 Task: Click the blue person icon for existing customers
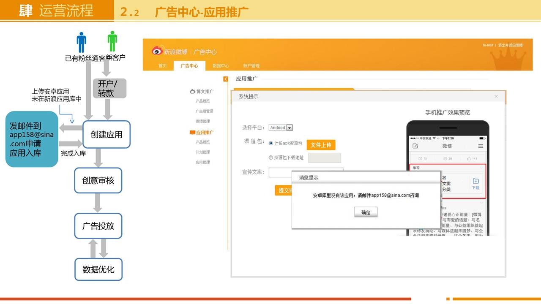point(81,42)
